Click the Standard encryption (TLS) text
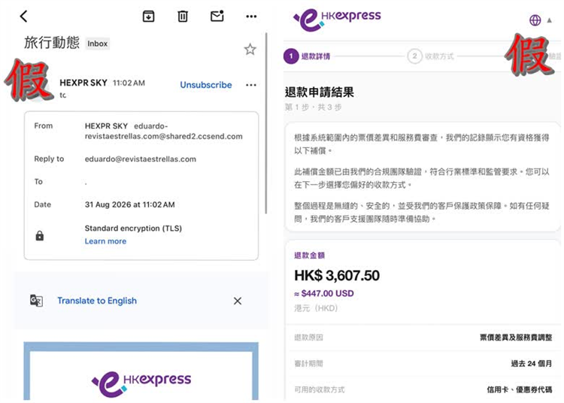The image size is (564, 403). point(133,229)
